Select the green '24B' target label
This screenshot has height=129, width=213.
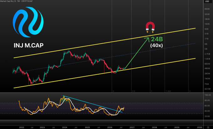[x=157, y=39]
